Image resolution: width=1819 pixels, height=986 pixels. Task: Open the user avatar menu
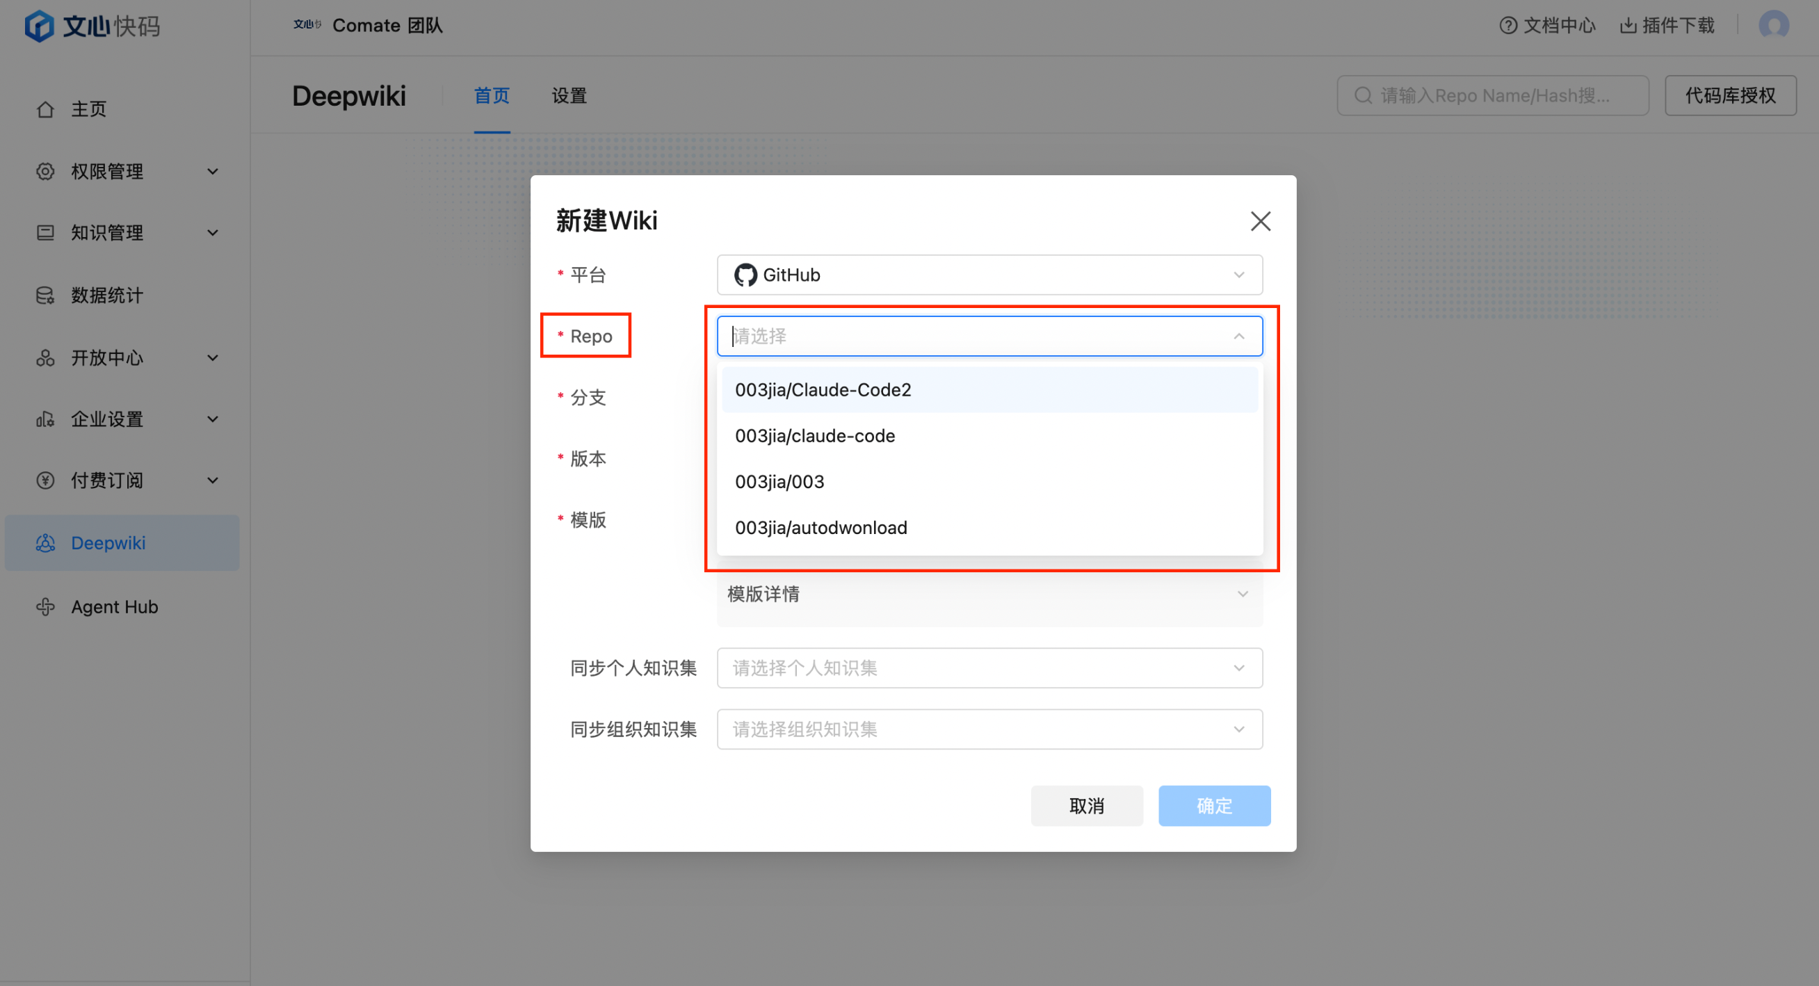[1774, 26]
